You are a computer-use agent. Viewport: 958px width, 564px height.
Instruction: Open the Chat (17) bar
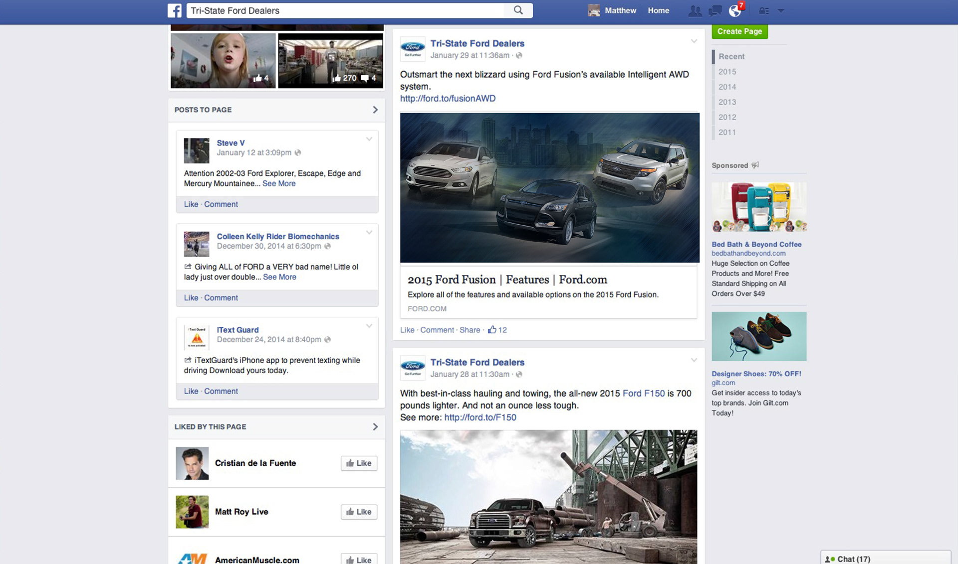coord(886,558)
